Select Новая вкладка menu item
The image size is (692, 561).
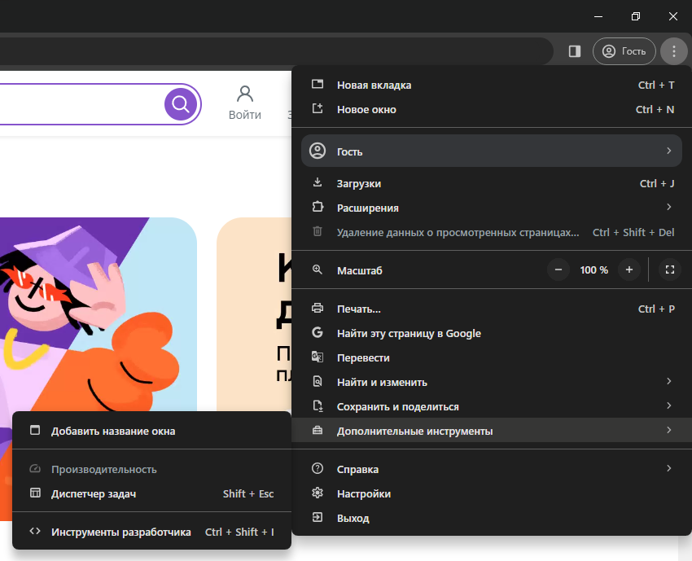[x=492, y=85]
